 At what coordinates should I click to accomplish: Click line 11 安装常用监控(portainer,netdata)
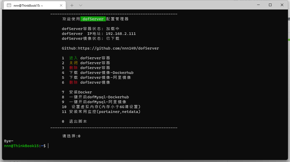101,112
